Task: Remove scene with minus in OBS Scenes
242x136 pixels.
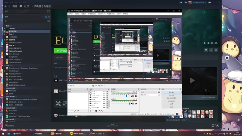Action: pos(72,111)
